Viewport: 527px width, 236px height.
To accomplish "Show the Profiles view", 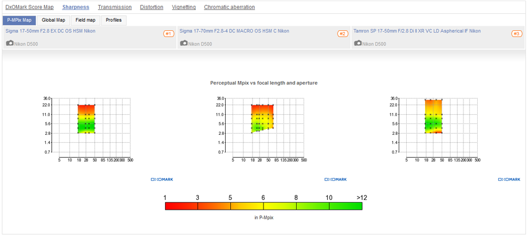I will [113, 20].
